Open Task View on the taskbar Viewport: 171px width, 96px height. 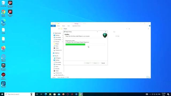pyautogui.click(x=41, y=94)
